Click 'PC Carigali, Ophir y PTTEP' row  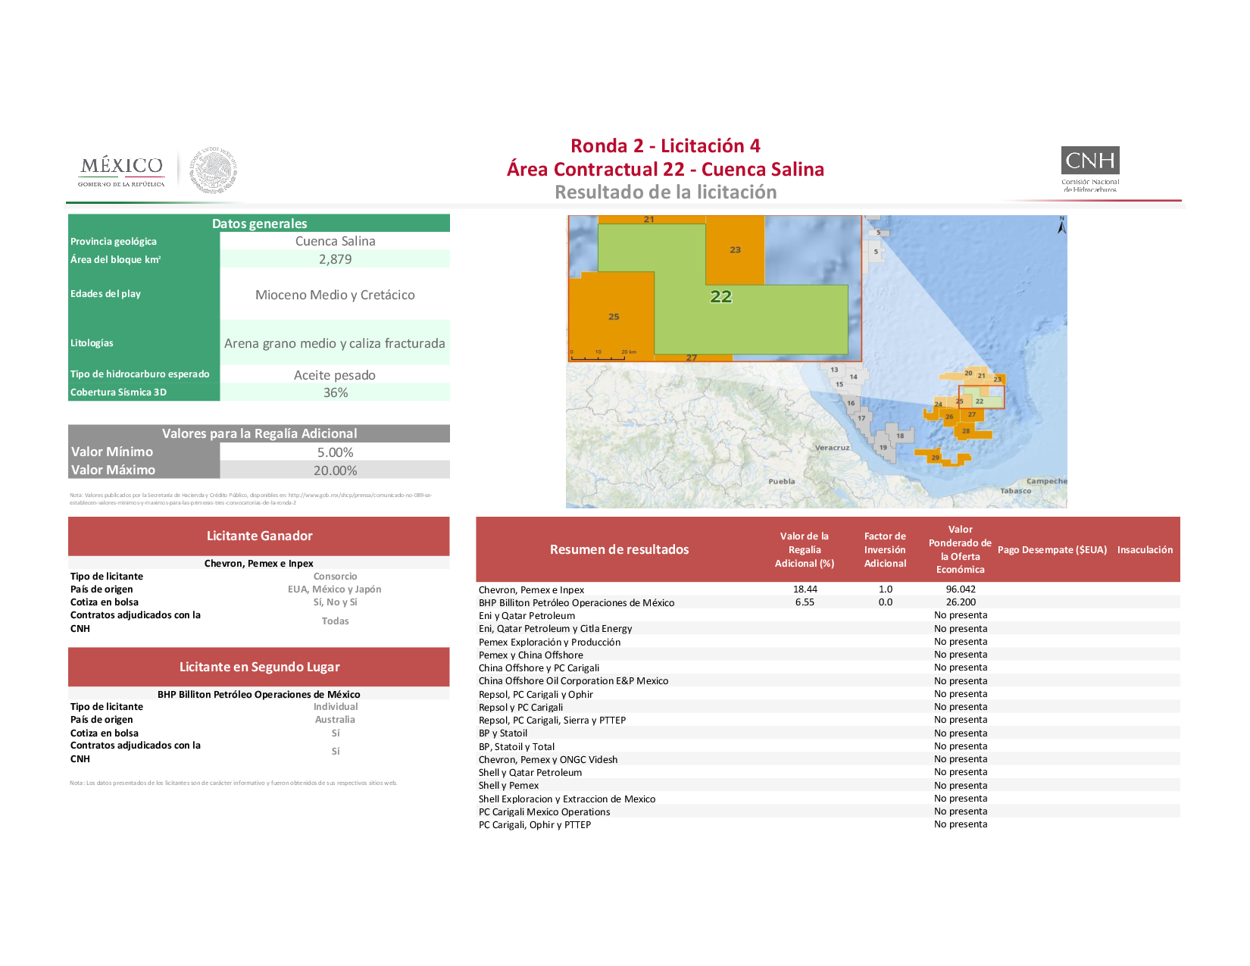[828, 824]
